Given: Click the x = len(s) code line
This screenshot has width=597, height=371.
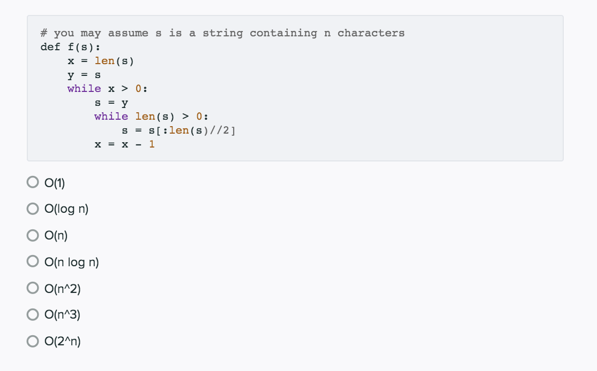Looking at the screenshot, I should (100, 60).
